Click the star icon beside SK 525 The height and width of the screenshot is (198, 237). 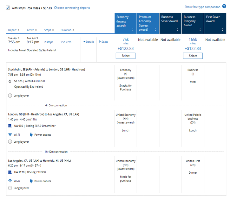point(10,81)
